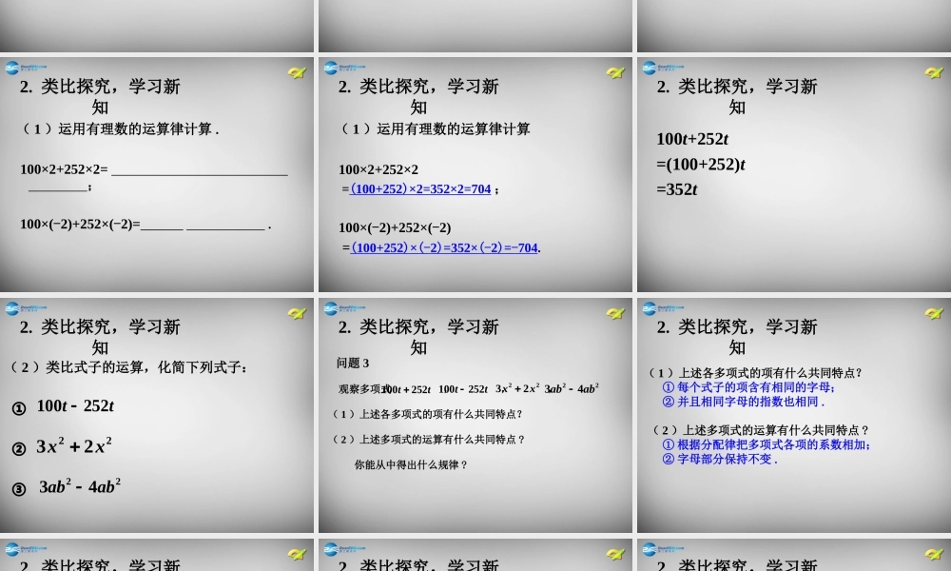Image resolution: width=951 pixels, height=571 pixels.
Task: Click the logo icon on the 问题 3 slide
Action: tap(344, 309)
